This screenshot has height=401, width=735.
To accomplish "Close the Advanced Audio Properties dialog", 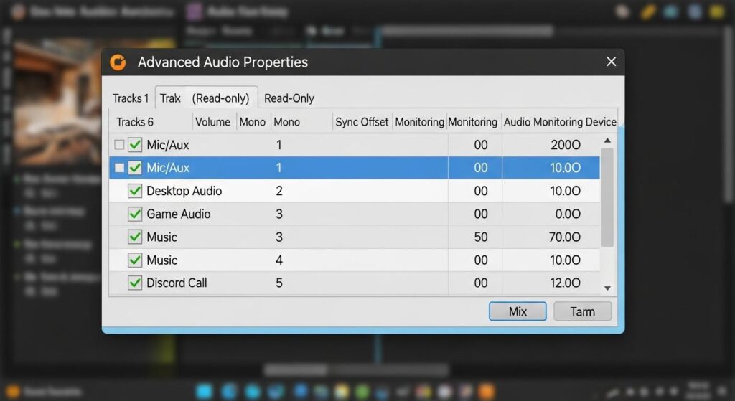I will 611,62.
